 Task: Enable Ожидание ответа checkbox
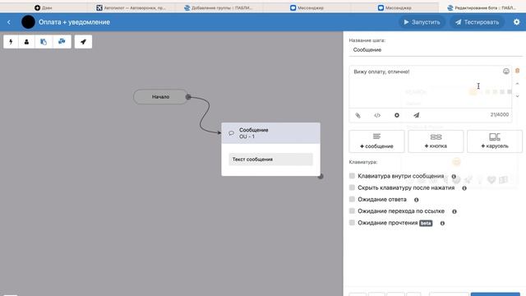352,199
